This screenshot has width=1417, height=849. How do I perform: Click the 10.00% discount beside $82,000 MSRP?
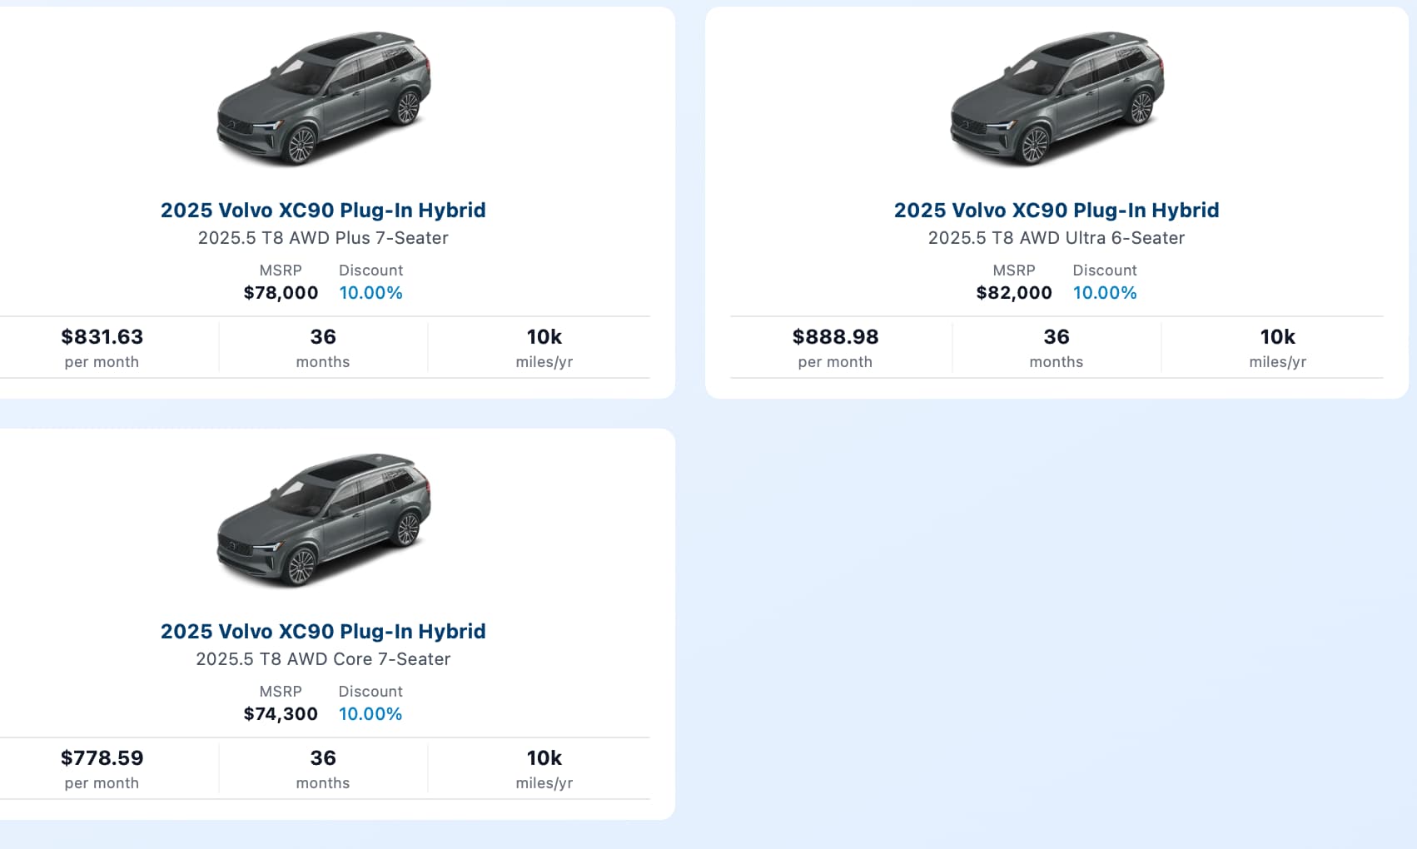click(x=1104, y=293)
